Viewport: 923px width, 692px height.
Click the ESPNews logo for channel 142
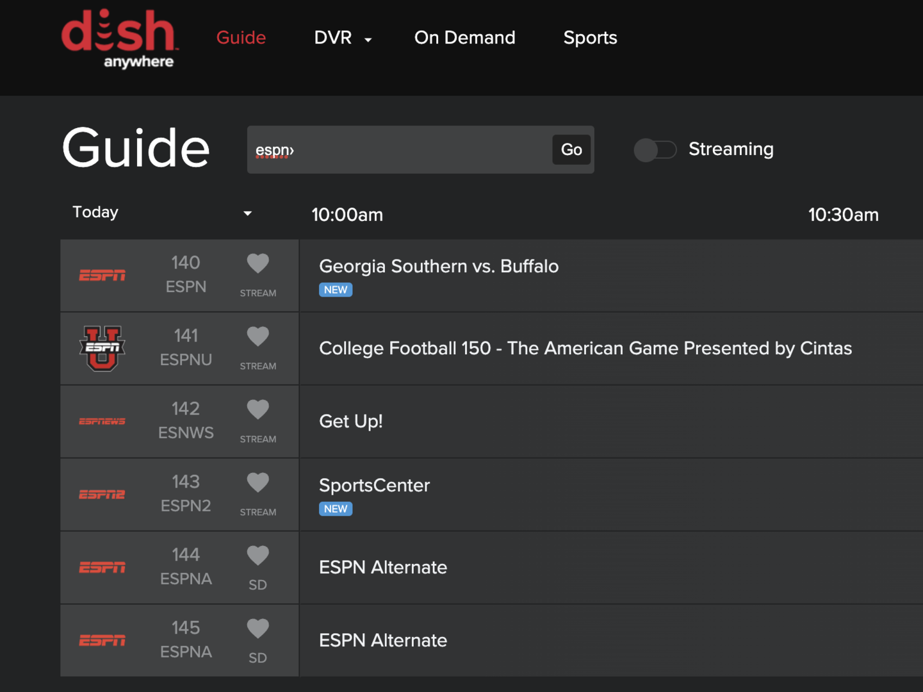coord(102,422)
